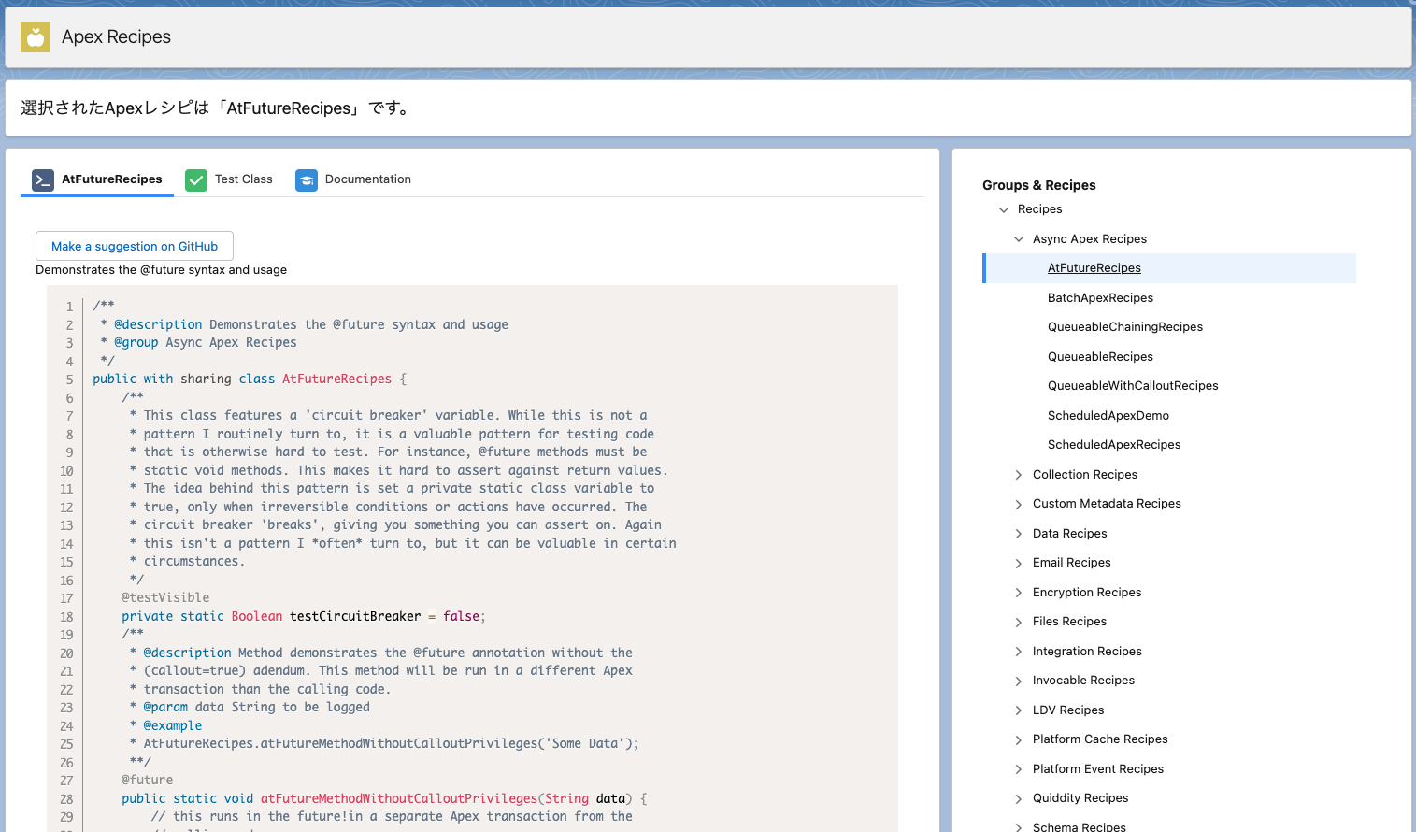This screenshot has height=832, width=1416.
Task: Click Make a suggestion on GitHub button
Action: [135, 246]
